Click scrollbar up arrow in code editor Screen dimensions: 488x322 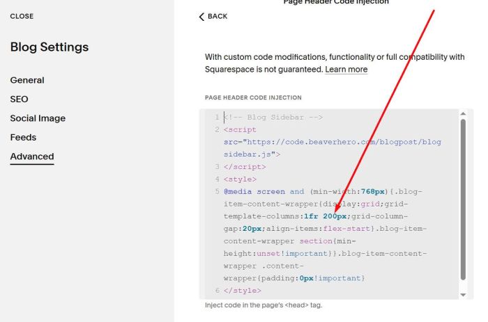[x=463, y=113]
